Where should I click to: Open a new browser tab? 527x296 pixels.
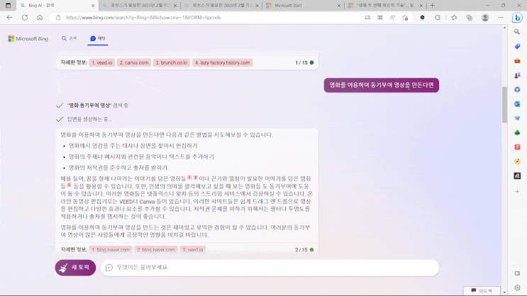point(432,6)
